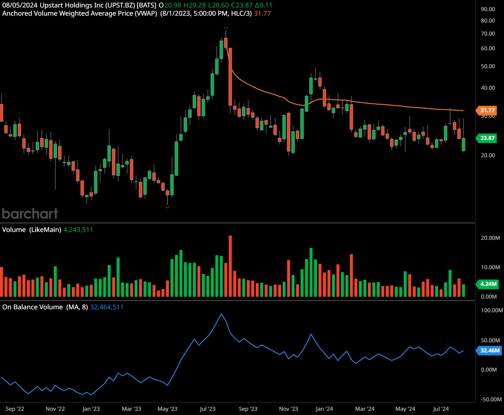Click the close price C23.87 in header
The height and width of the screenshot is (415, 504).
click(x=242, y=5)
